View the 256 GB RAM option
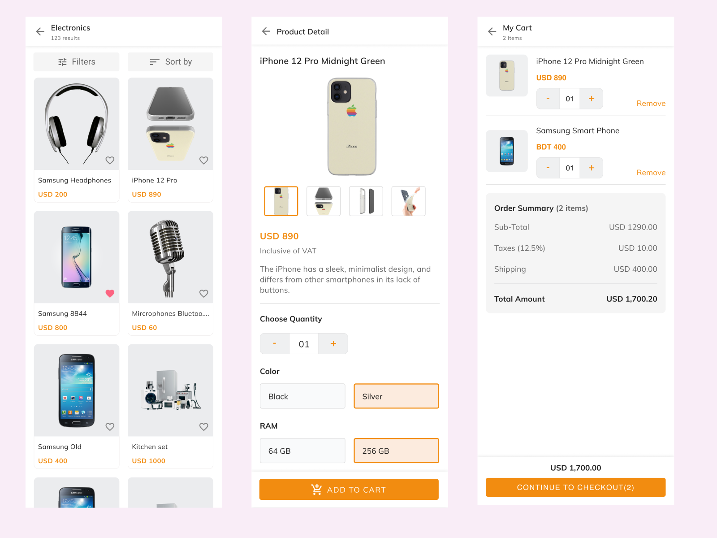The height and width of the screenshot is (538, 717). (396, 451)
